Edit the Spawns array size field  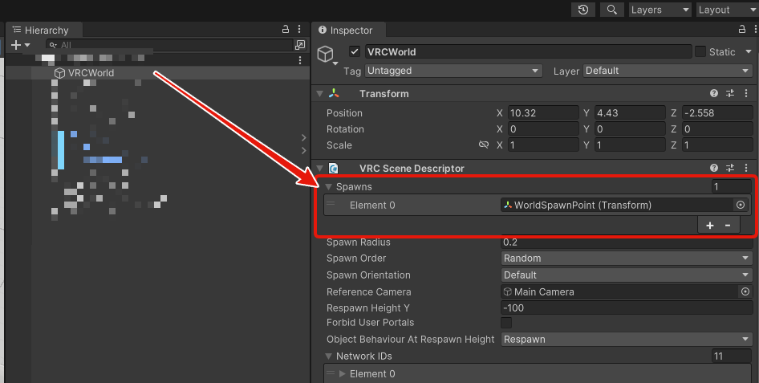pyautogui.click(x=731, y=186)
